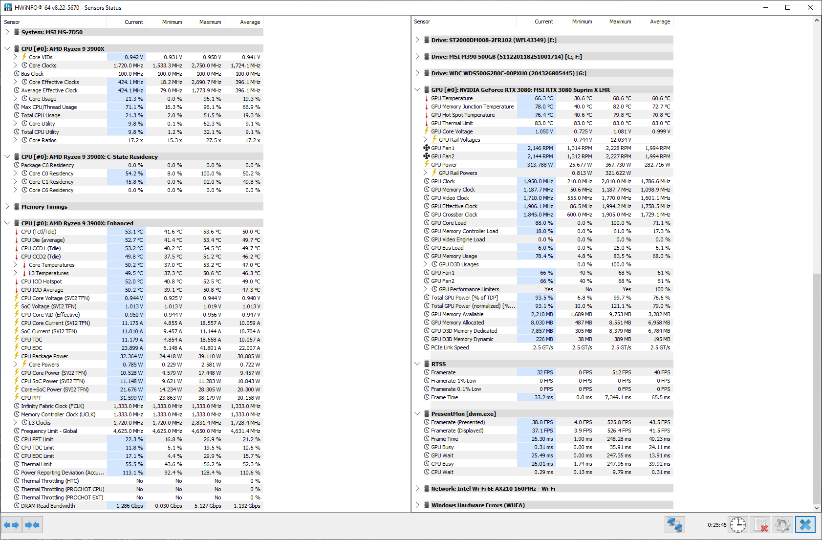
Task: Collapse the C-State Residency section
Action: tap(7, 157)
